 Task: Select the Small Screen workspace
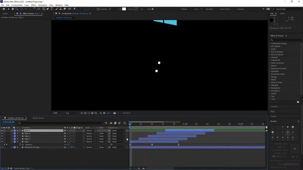225,9
